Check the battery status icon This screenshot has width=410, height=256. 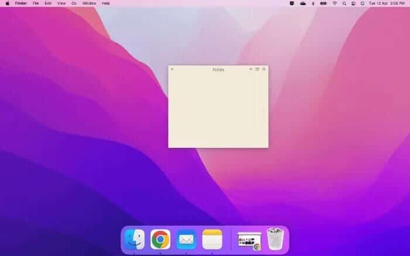coord(323,4)
